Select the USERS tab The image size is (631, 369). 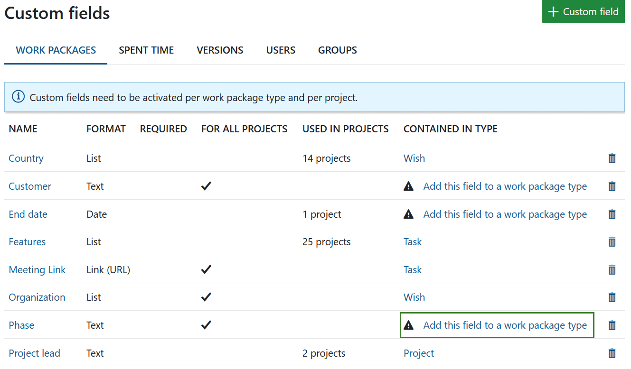click(281, 50)
